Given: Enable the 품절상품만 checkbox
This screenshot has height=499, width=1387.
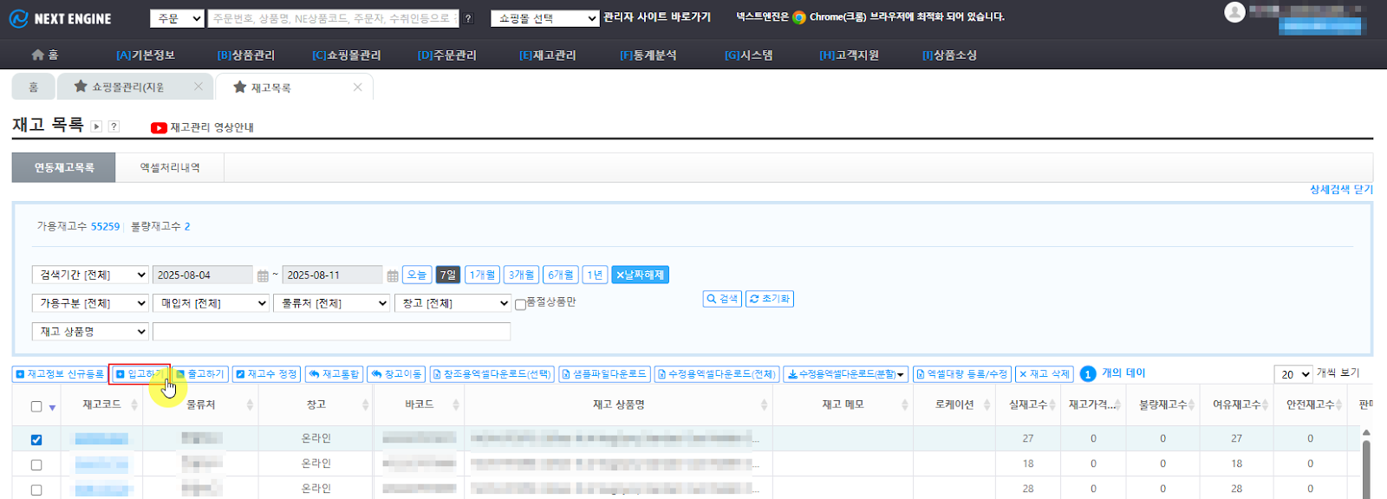Looking at the screenshot, I should coord(520,304).
